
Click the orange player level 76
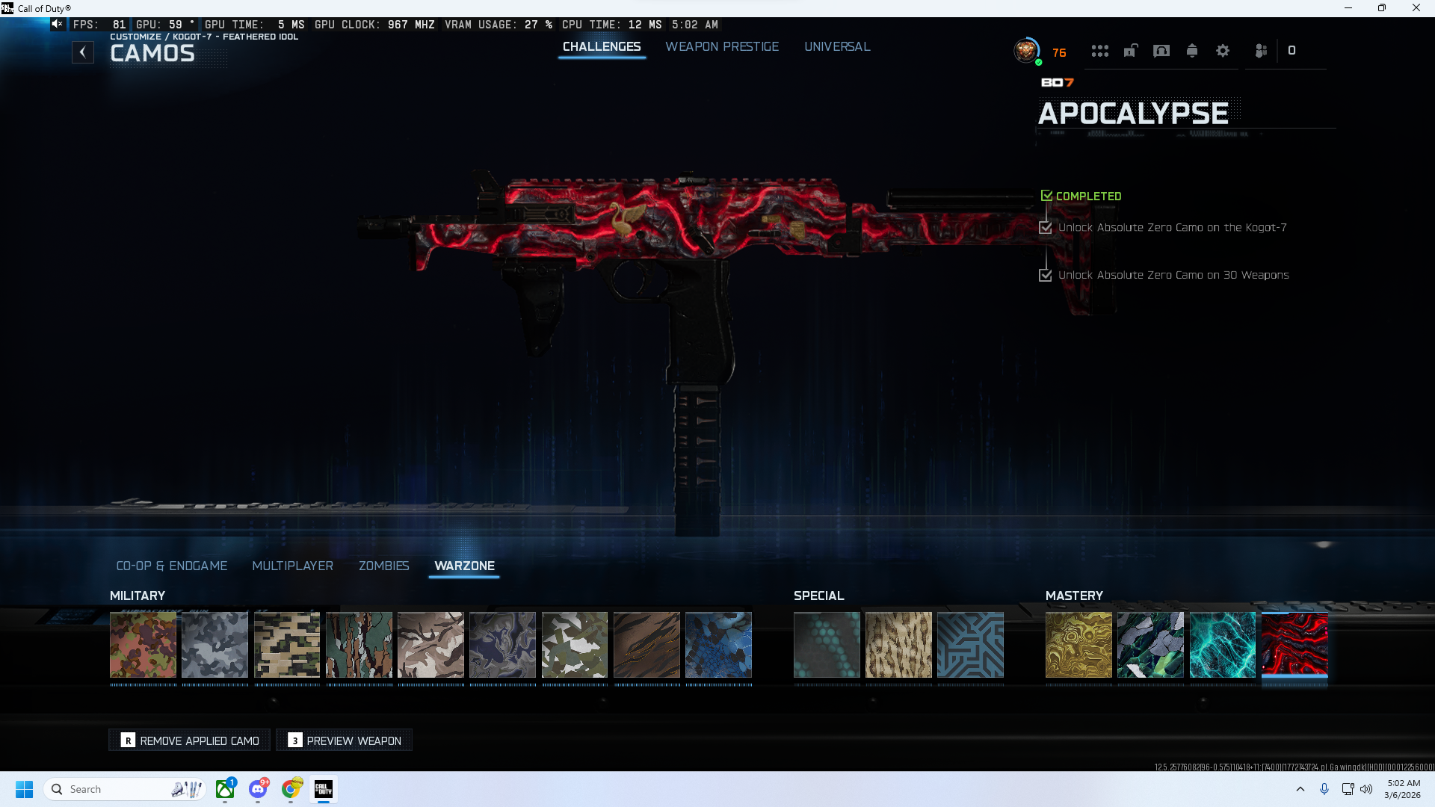coord(1059,52)
